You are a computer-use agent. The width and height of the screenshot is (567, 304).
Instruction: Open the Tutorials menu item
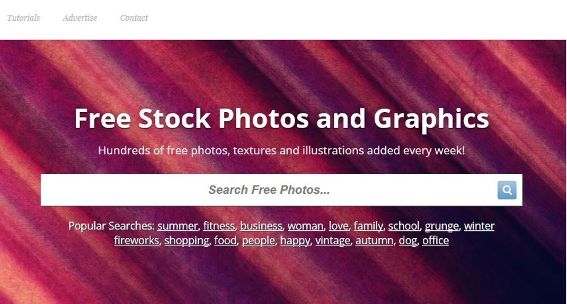click(23, 18)
